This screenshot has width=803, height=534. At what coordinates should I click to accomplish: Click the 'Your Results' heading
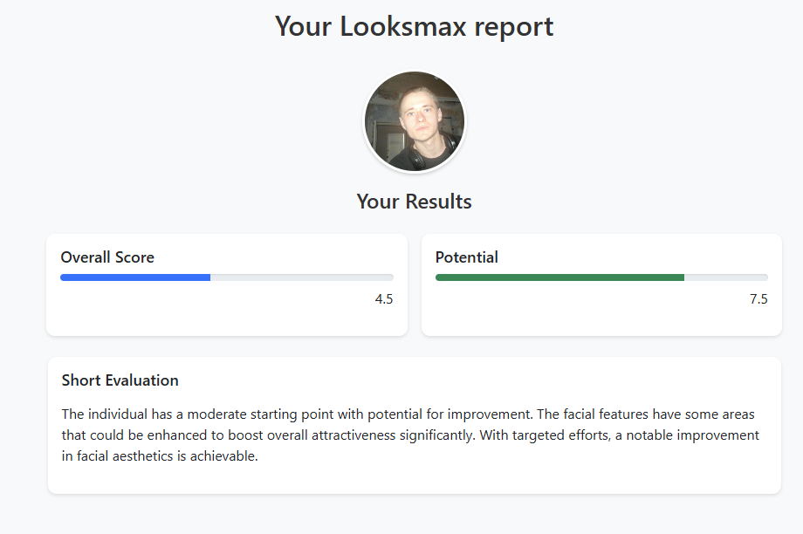[415, 202]
